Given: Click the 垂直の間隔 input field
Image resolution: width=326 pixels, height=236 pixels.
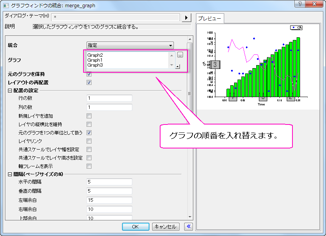Looking at the screenshot, I should [x=109, y=191].
